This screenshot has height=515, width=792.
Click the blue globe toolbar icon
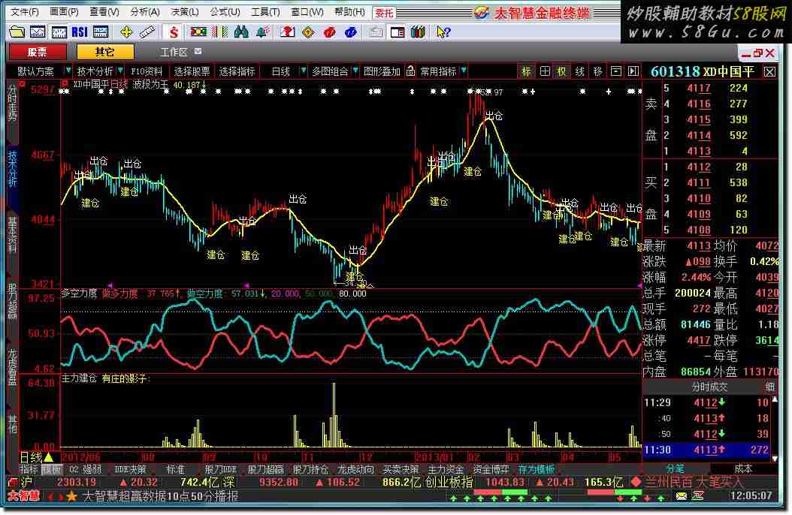click(351, 32)
